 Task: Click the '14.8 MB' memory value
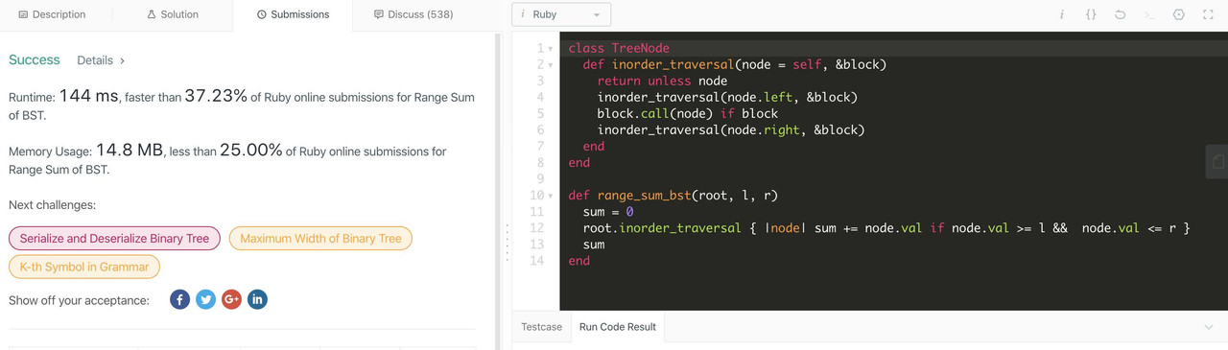pos(130,151)
